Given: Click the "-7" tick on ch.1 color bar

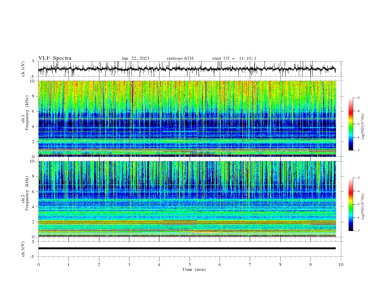Looking at the screenshot, I should 358,150.
